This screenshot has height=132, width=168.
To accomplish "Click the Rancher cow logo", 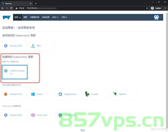I will [x=7, y=17].
